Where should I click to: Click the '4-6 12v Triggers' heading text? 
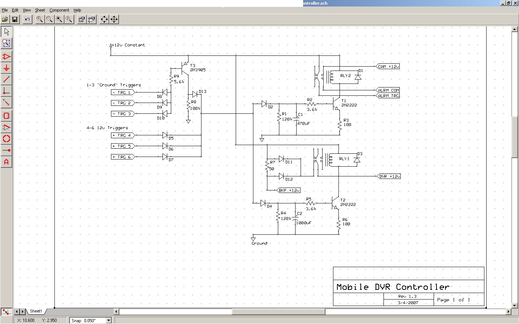pos(107,128)
